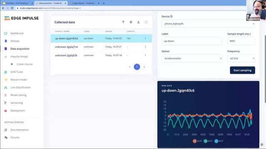Click the Forums chat icon
This screenshot has width=266, height=149.
point(6,138)
